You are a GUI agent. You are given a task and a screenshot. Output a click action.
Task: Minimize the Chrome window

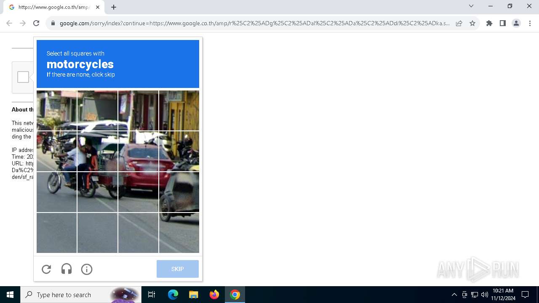pos(491,6)
